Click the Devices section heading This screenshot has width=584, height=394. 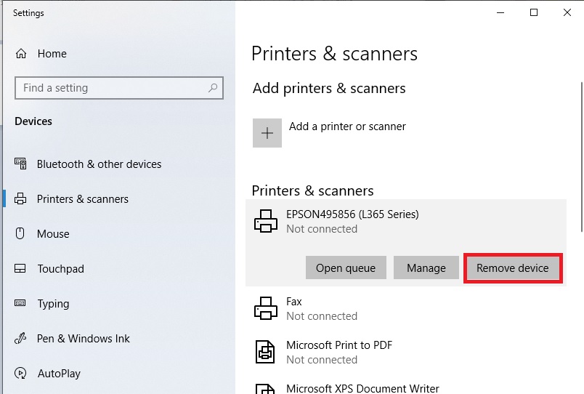click(33, 121)
